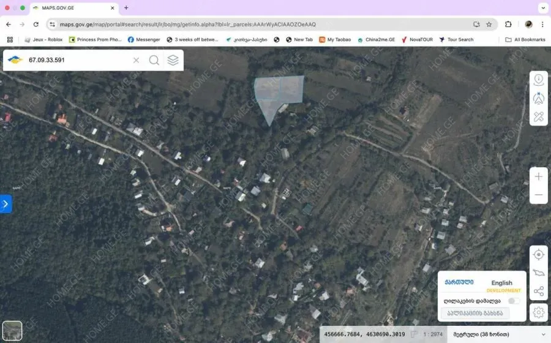The width and height of the screenshot is (551, 343).
Task: Zoom in with the plus button
Action: tap(539, 176)
